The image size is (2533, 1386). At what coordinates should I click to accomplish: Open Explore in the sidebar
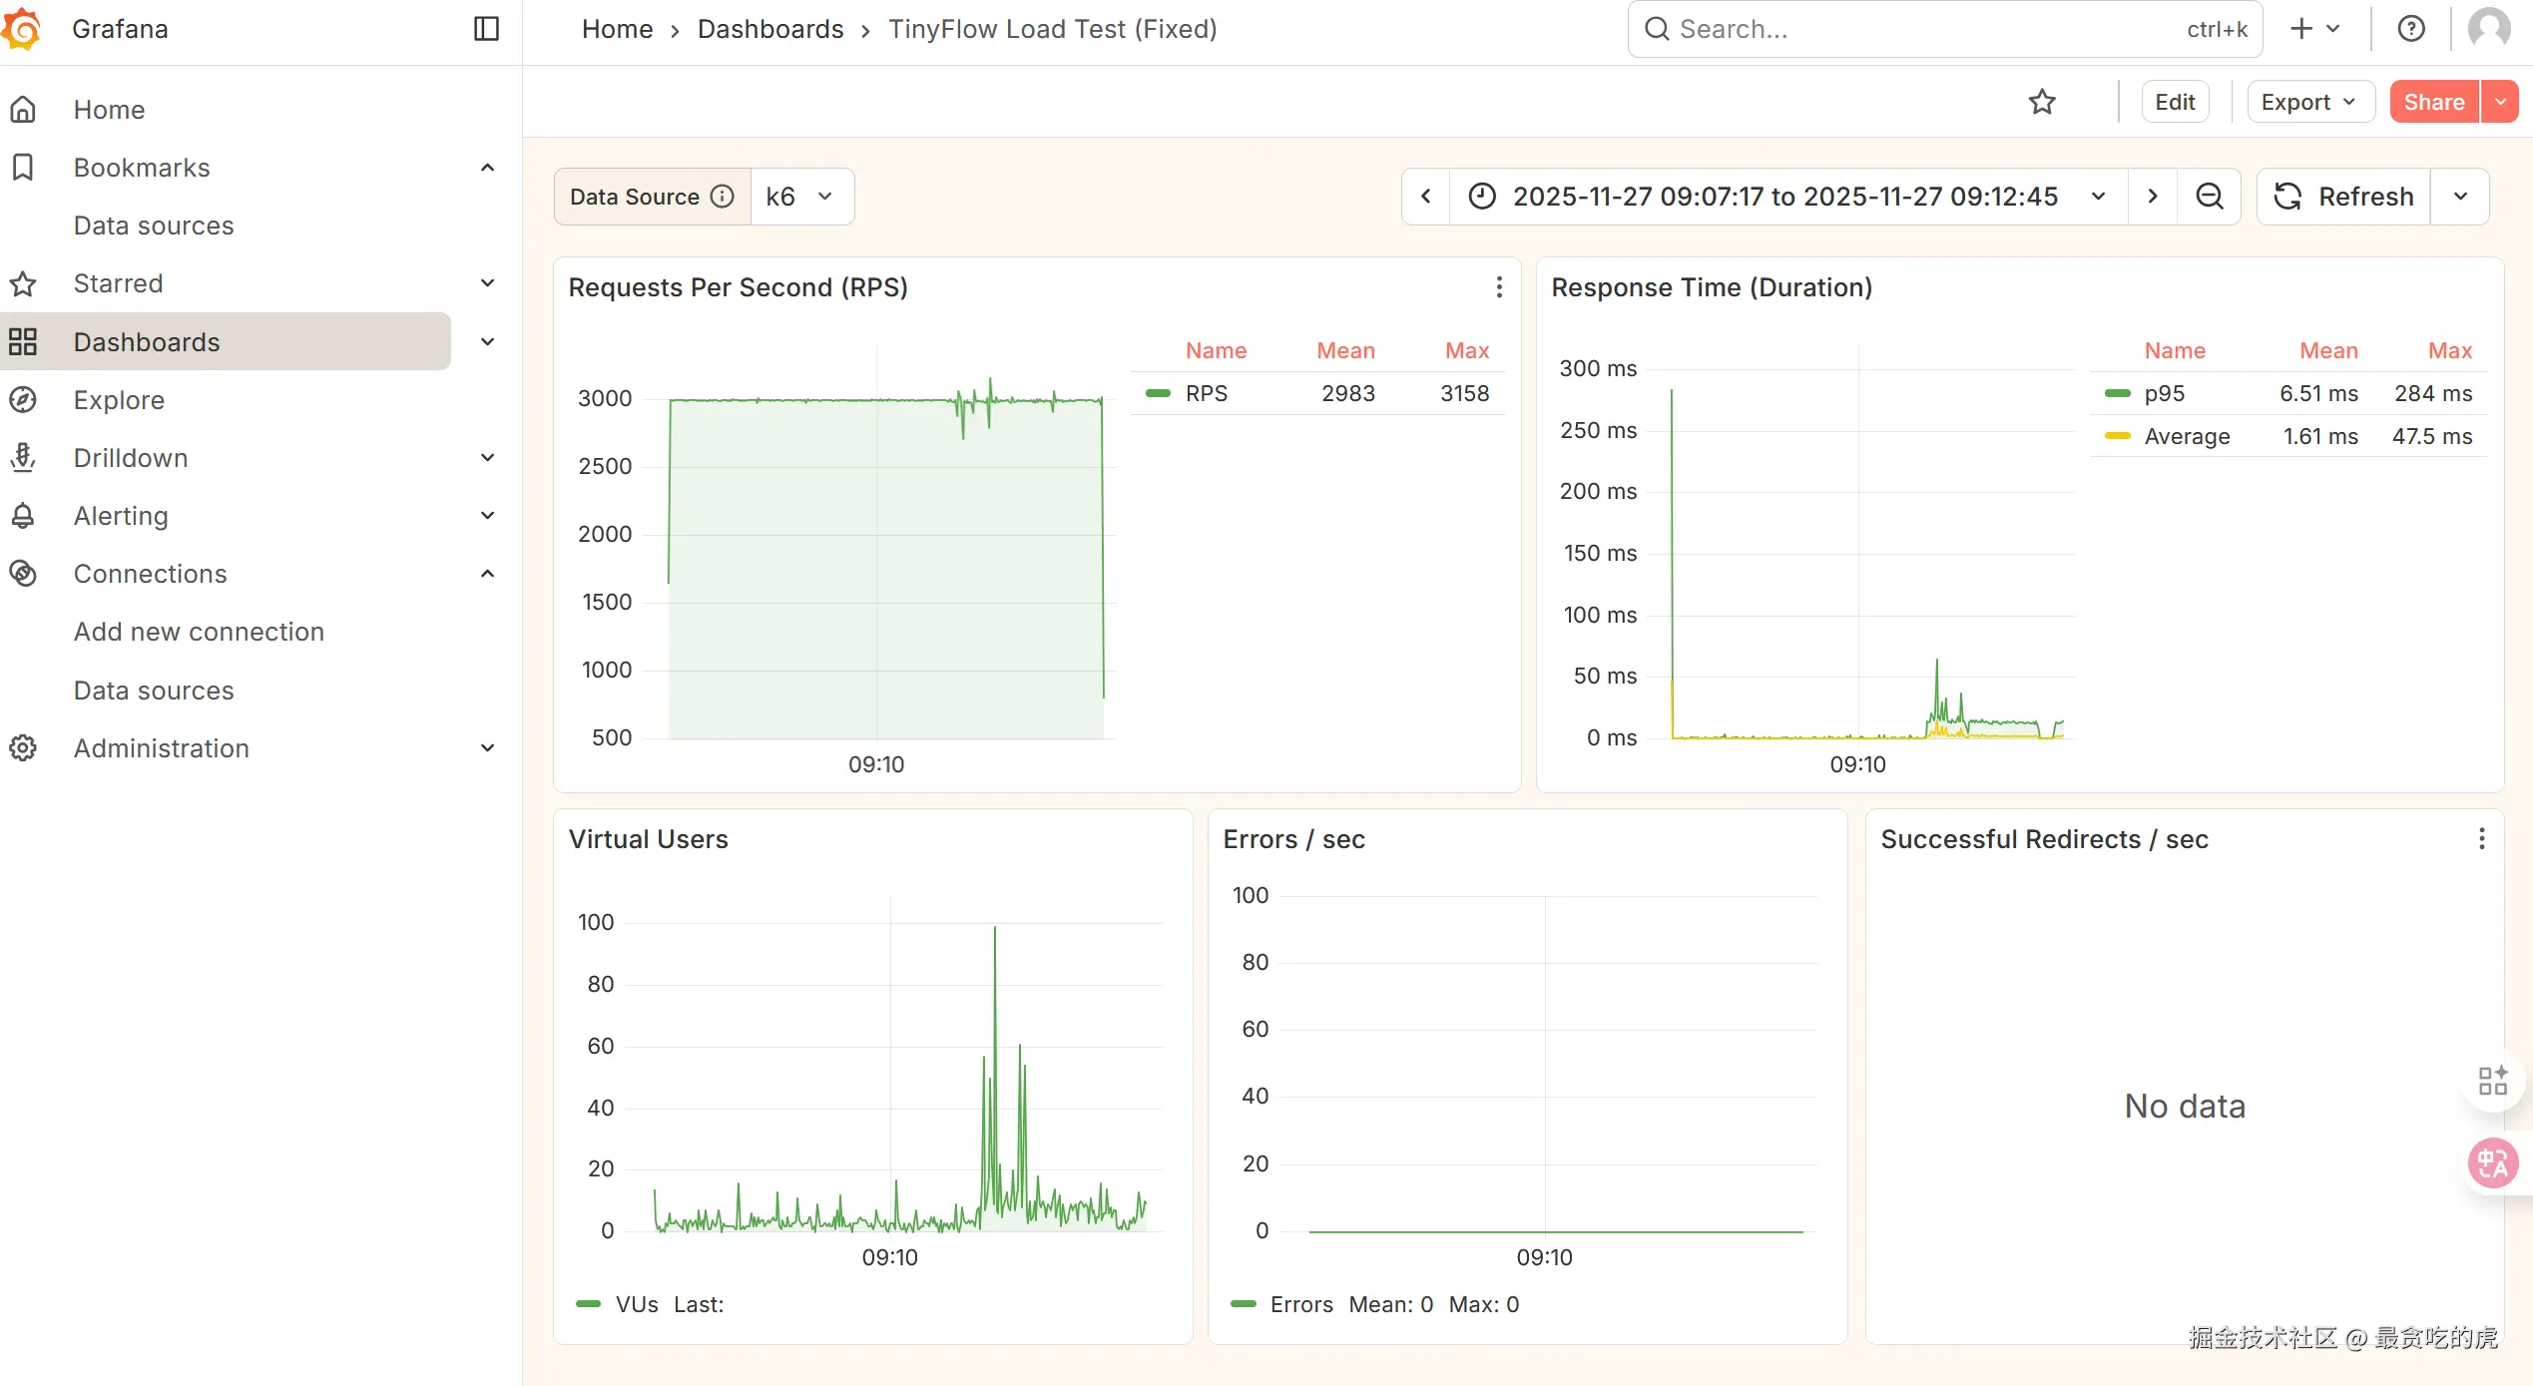pyautogui.click(x=119, y=400)
